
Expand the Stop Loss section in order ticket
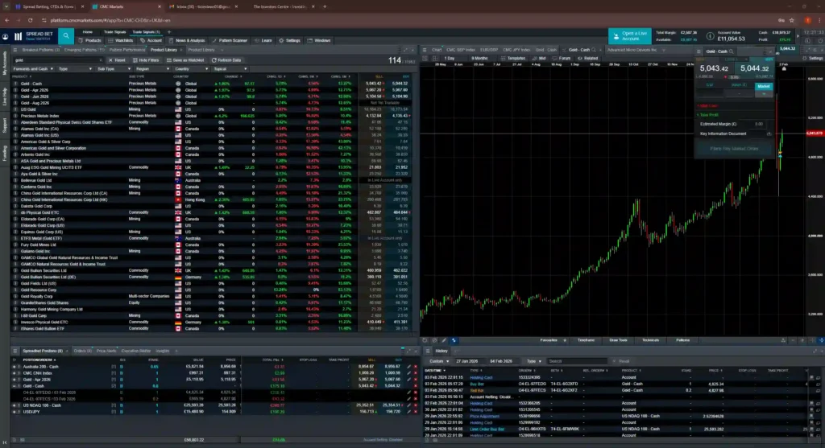click(708, 106)
